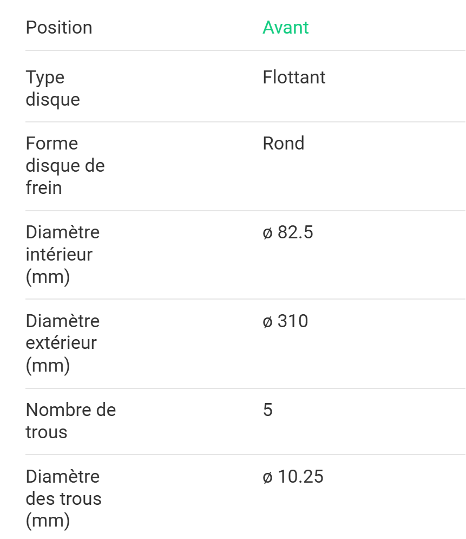Screen dimensions: 466x539
Task: Click the ø symbol before 310
Action: 268,322
